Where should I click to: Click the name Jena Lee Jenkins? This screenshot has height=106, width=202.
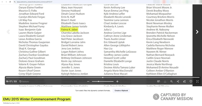tap(70, 48)
